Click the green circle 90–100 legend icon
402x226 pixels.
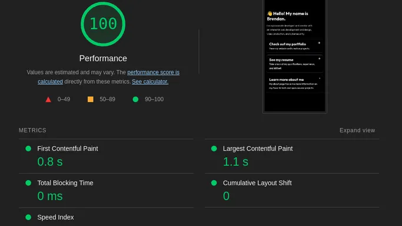point(135,99)
